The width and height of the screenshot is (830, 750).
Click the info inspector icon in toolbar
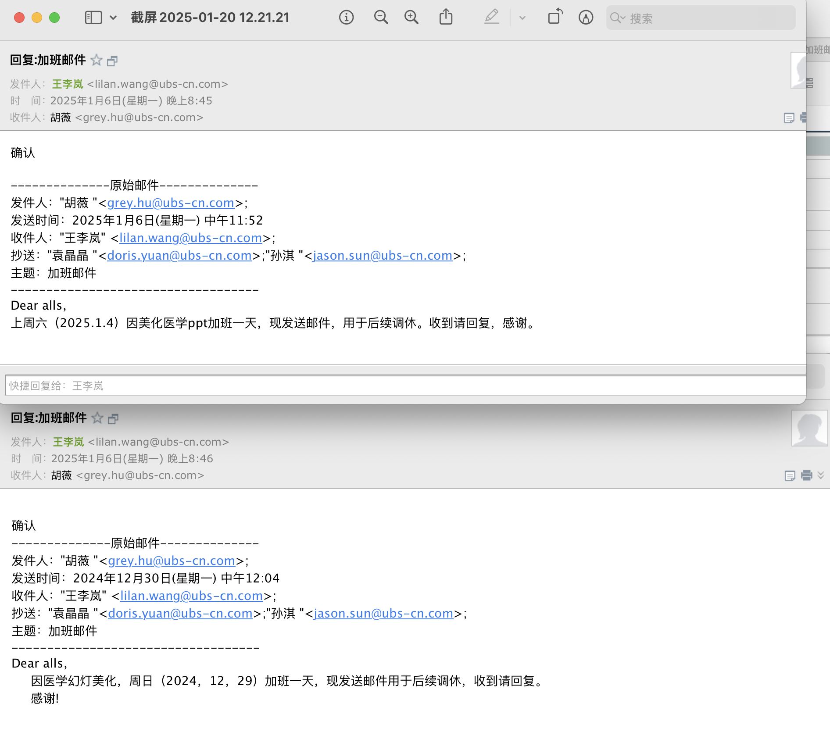point(346,18)
